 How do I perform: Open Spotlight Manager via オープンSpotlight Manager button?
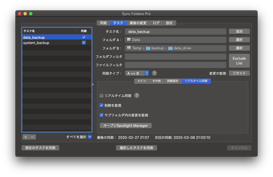pos(126,126)
